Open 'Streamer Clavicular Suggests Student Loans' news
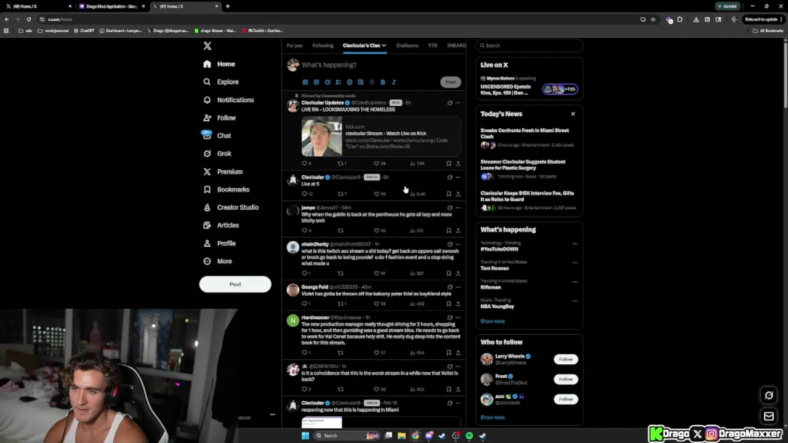The image size is (788, 443). (x=529, y=169)
